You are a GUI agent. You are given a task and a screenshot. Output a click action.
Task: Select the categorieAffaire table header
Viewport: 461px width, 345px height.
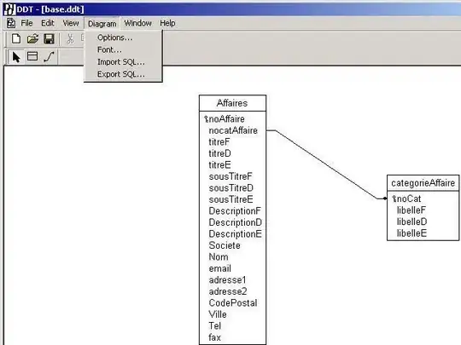pos(423,183)
